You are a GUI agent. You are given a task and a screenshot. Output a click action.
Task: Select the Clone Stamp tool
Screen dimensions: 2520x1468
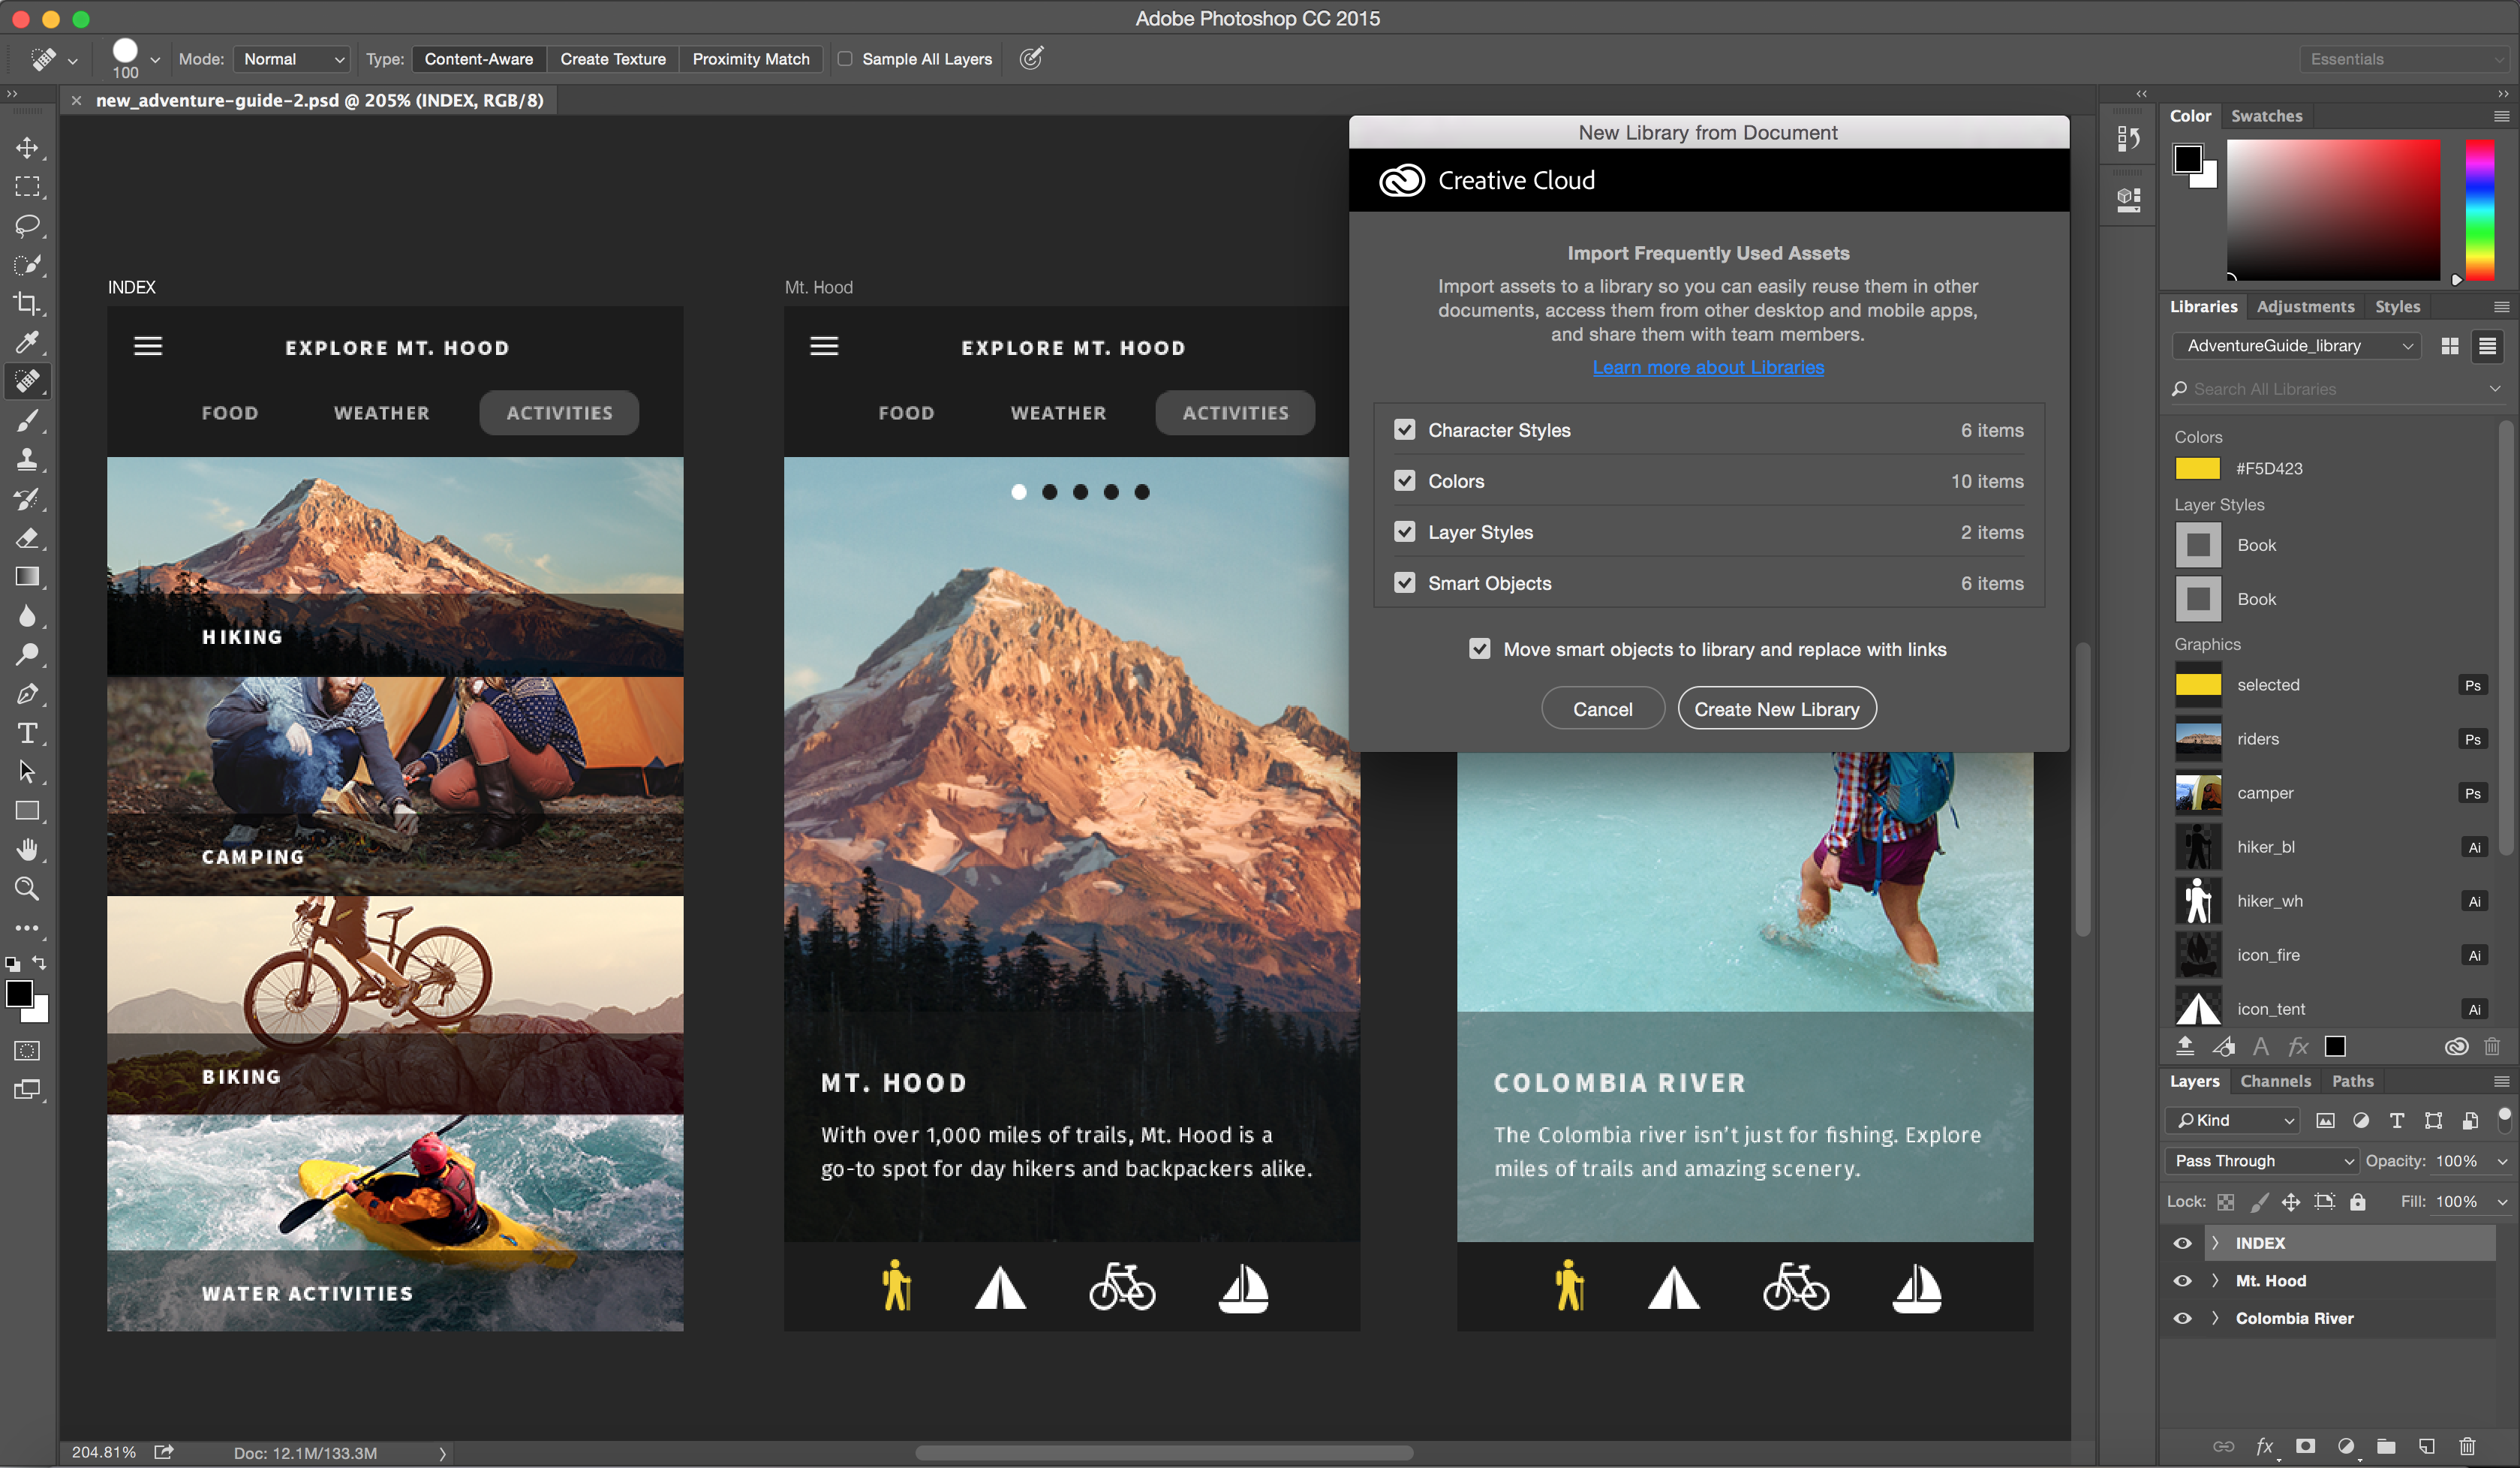pyautogui.click(x=25, y=458)
